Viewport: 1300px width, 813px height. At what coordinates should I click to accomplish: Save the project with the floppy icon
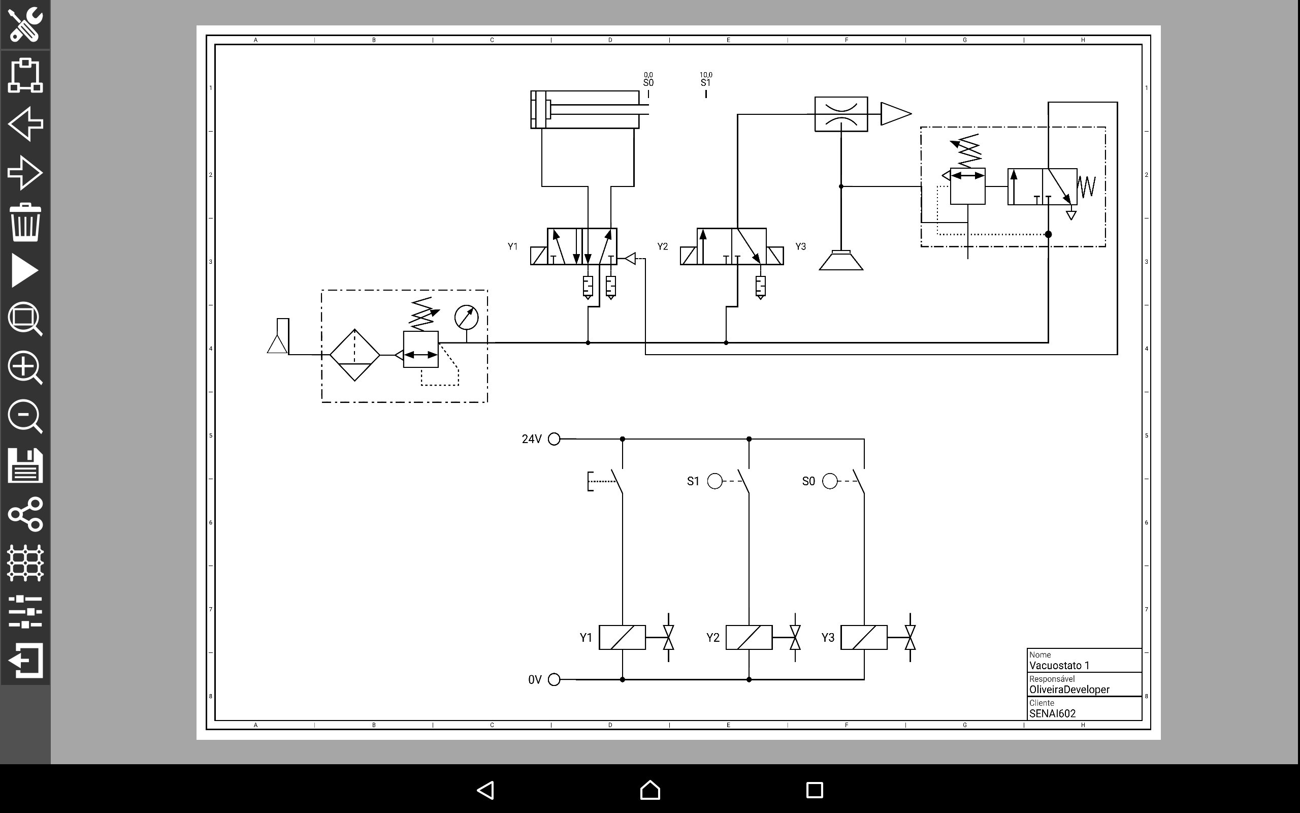click(x=25, y=465)
